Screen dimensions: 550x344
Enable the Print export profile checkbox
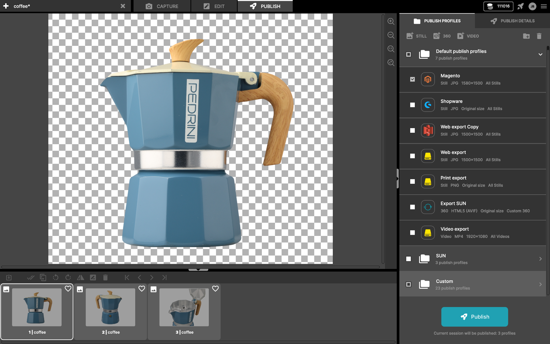[x=412, y=181]
